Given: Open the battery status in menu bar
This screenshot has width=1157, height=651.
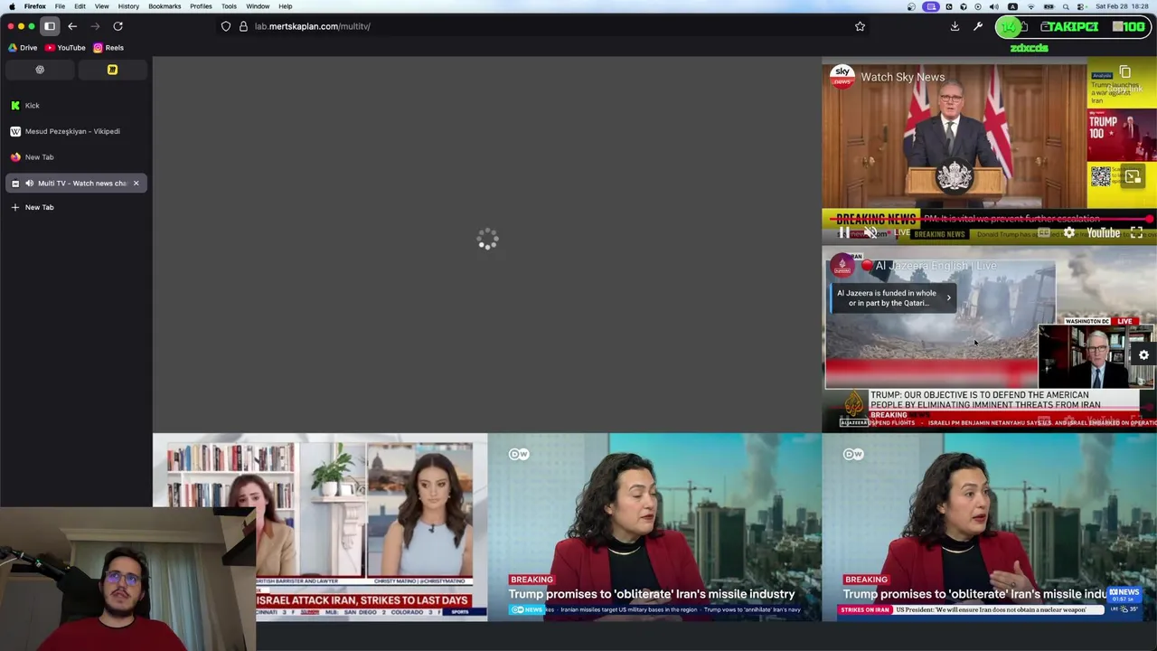Looking at the screenshot, I should click(x=1049, y=6).
